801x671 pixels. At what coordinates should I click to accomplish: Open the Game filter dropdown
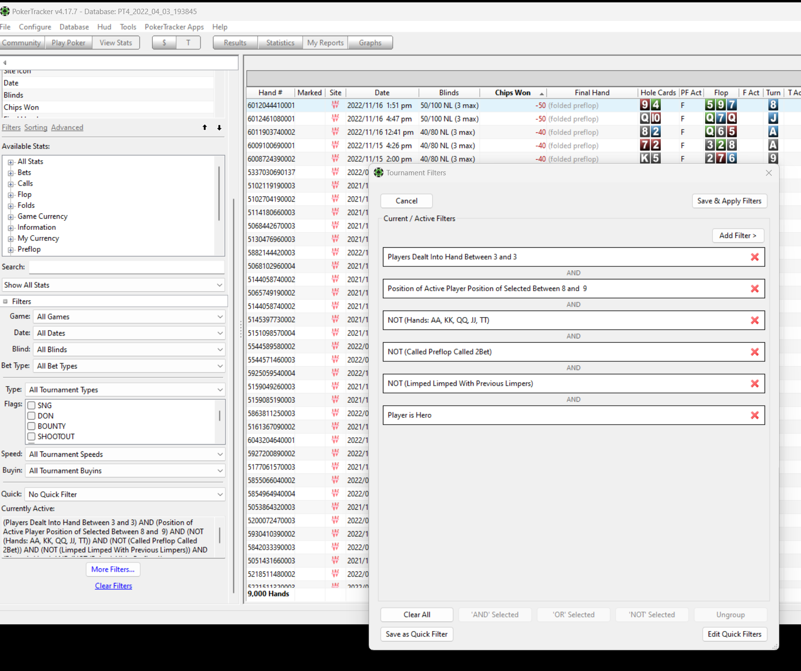coord(129,317)
